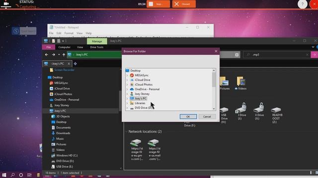Open the View ribbon tab in Explorer
The height and width of the screenshot is (178, 318).
(80, 47)
